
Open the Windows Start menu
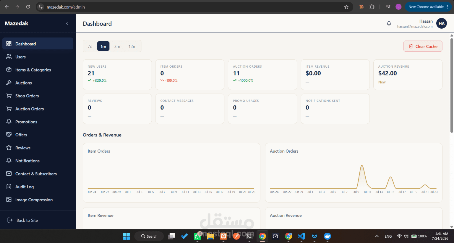127,236
